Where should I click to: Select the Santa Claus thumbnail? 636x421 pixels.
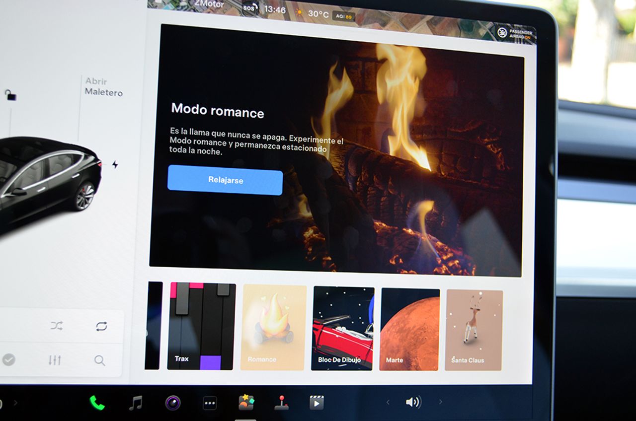click(474, 330)
